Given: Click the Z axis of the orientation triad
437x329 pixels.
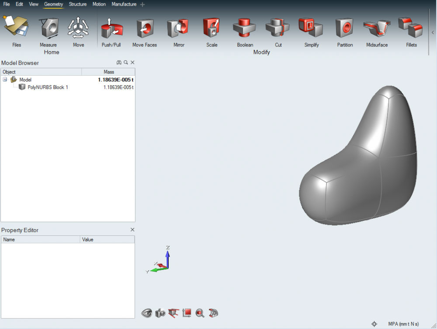Looking at the screenshot, I should (167, 258).
